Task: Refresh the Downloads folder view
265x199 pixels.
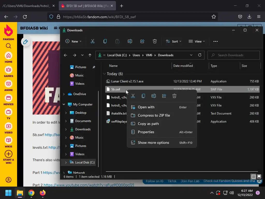Action: (x=200, y=55)
